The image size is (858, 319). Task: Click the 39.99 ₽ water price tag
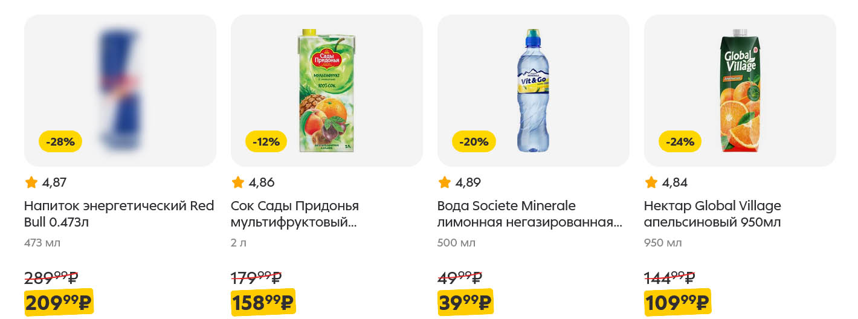(465, 302)
